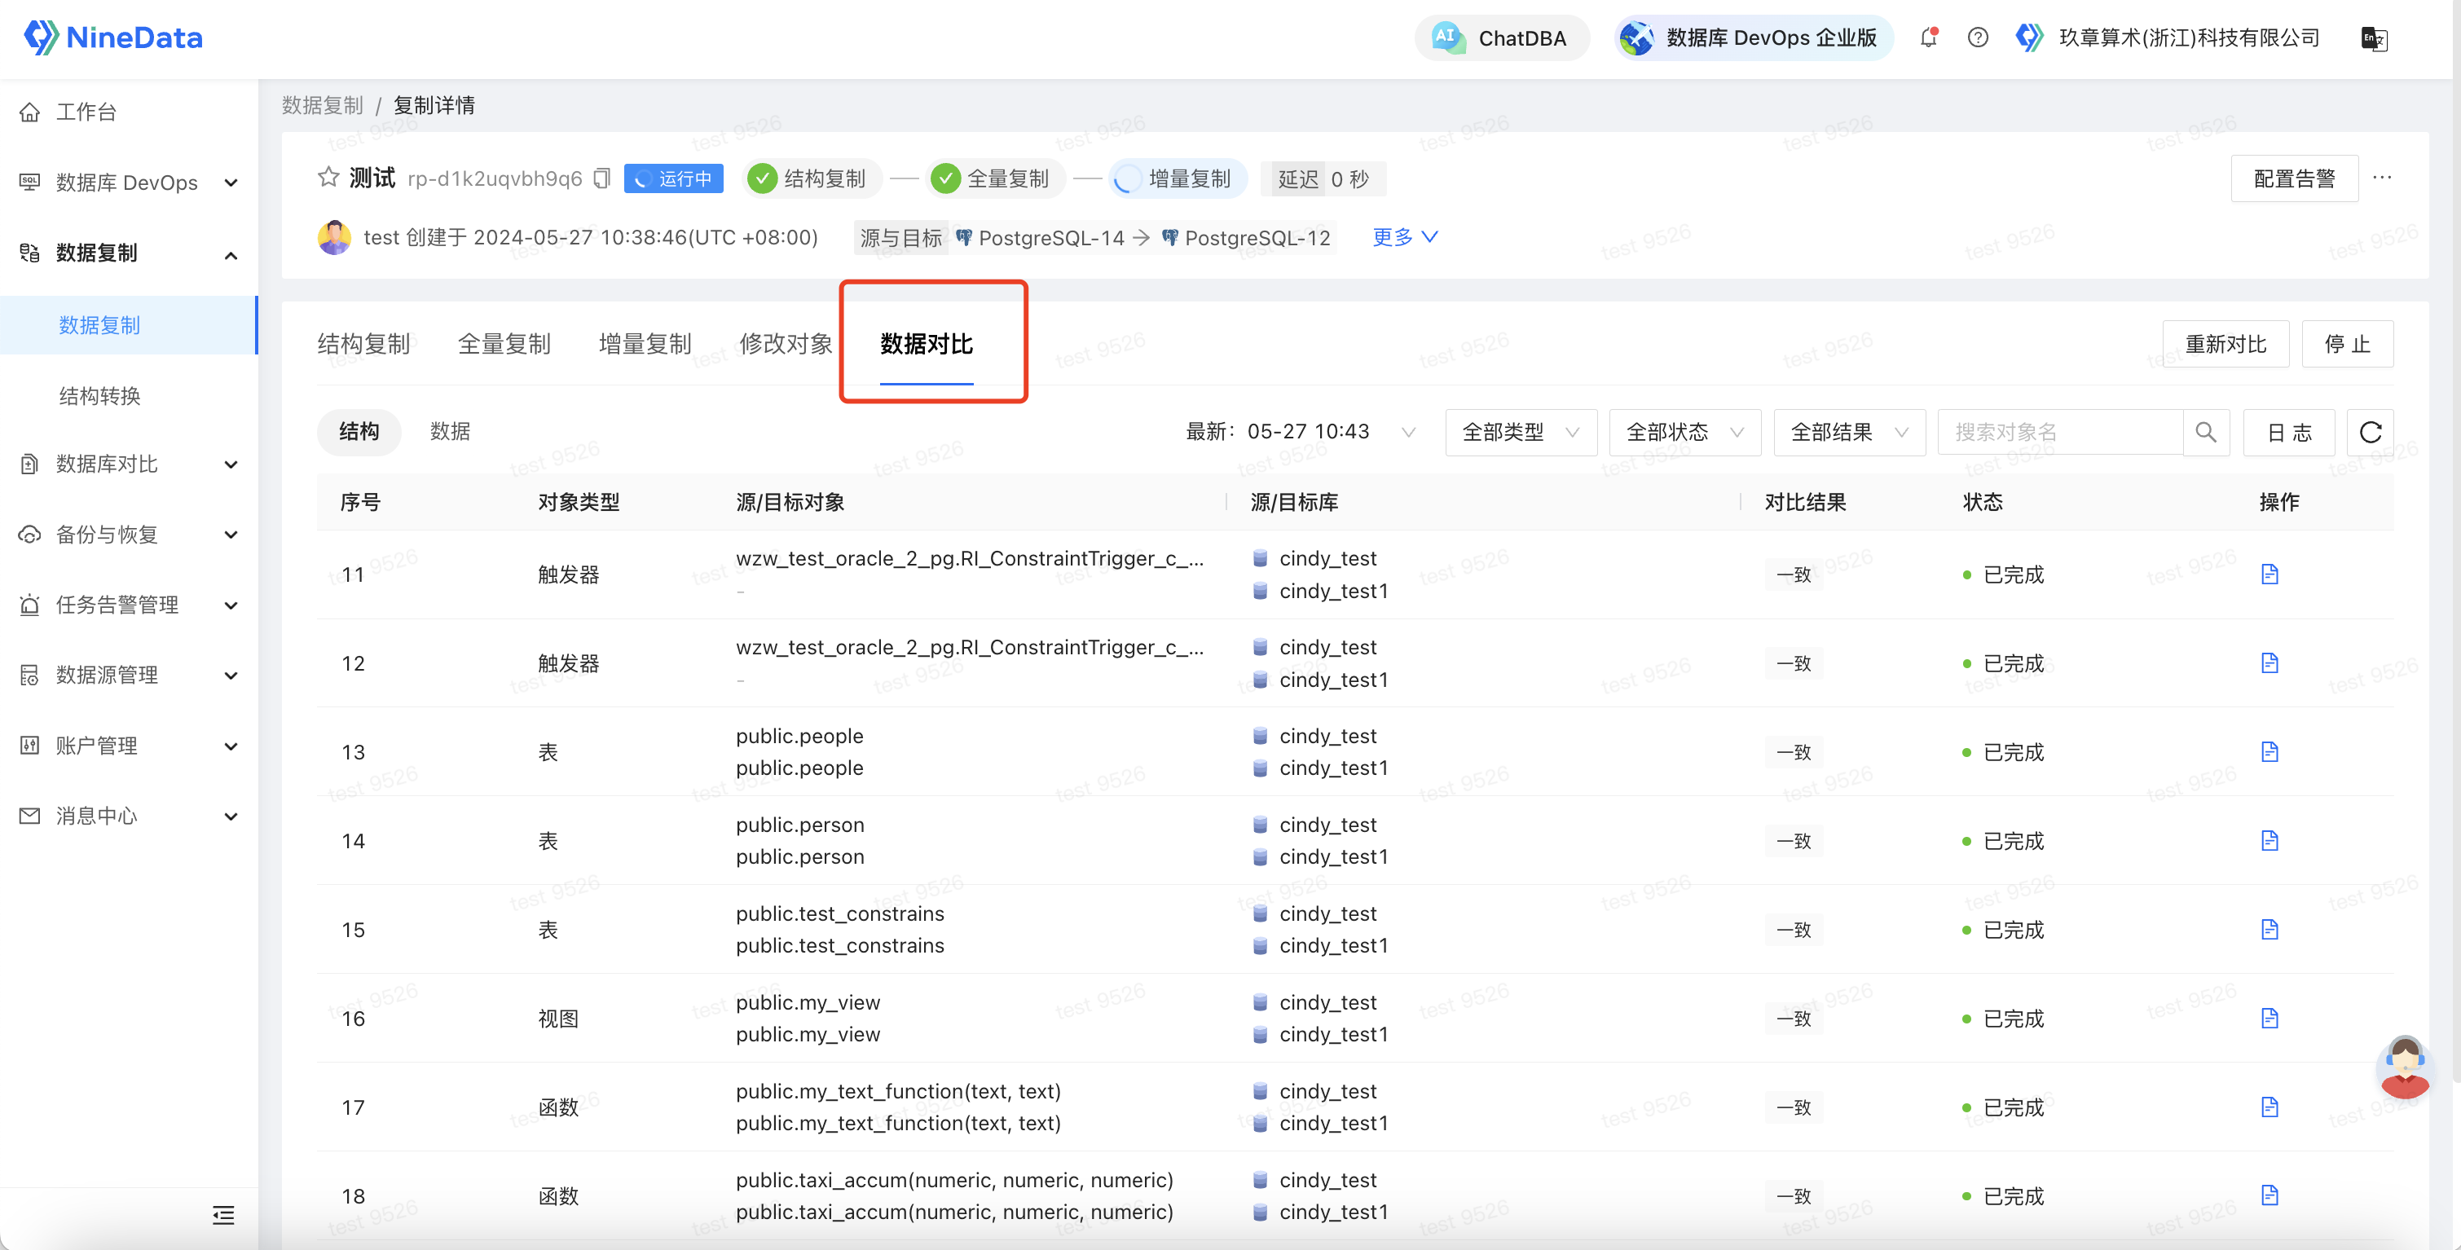This screenshot has height=1250, width=2461.
Task: View details for row 11 trigger
Action: [x=2269, y=574]
